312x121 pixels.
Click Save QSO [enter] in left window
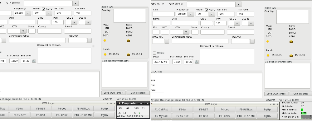coord(114,93)
